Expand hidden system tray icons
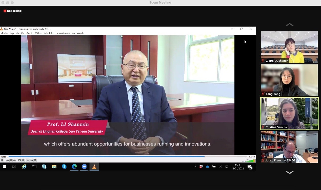 [x=194, y=166]
